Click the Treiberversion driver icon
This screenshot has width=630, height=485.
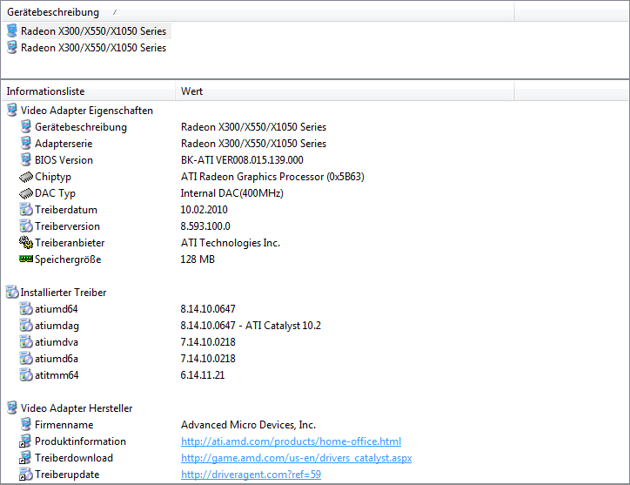click(x=26, y=226)
